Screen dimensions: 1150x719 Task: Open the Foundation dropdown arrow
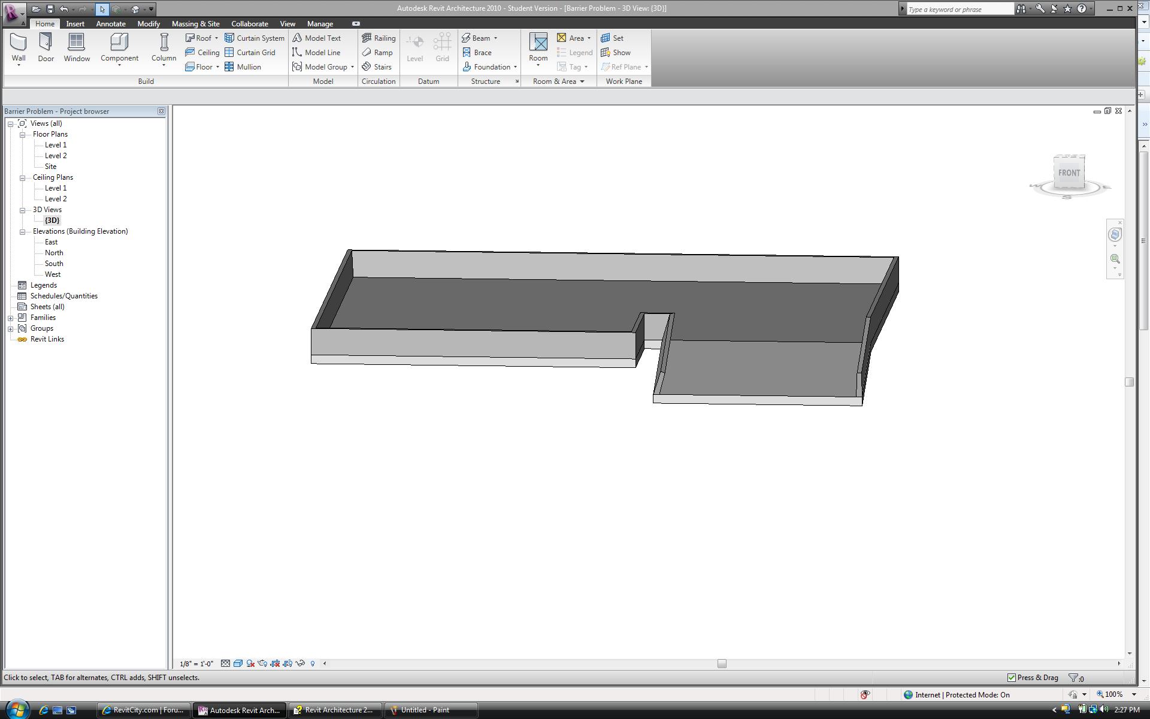pos(515,67)
